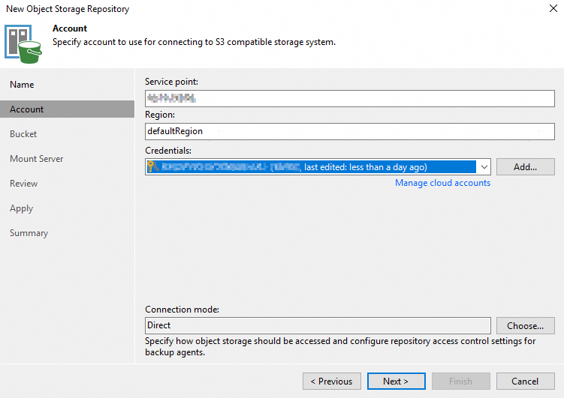Proceed with the Next button

(397, 382)
